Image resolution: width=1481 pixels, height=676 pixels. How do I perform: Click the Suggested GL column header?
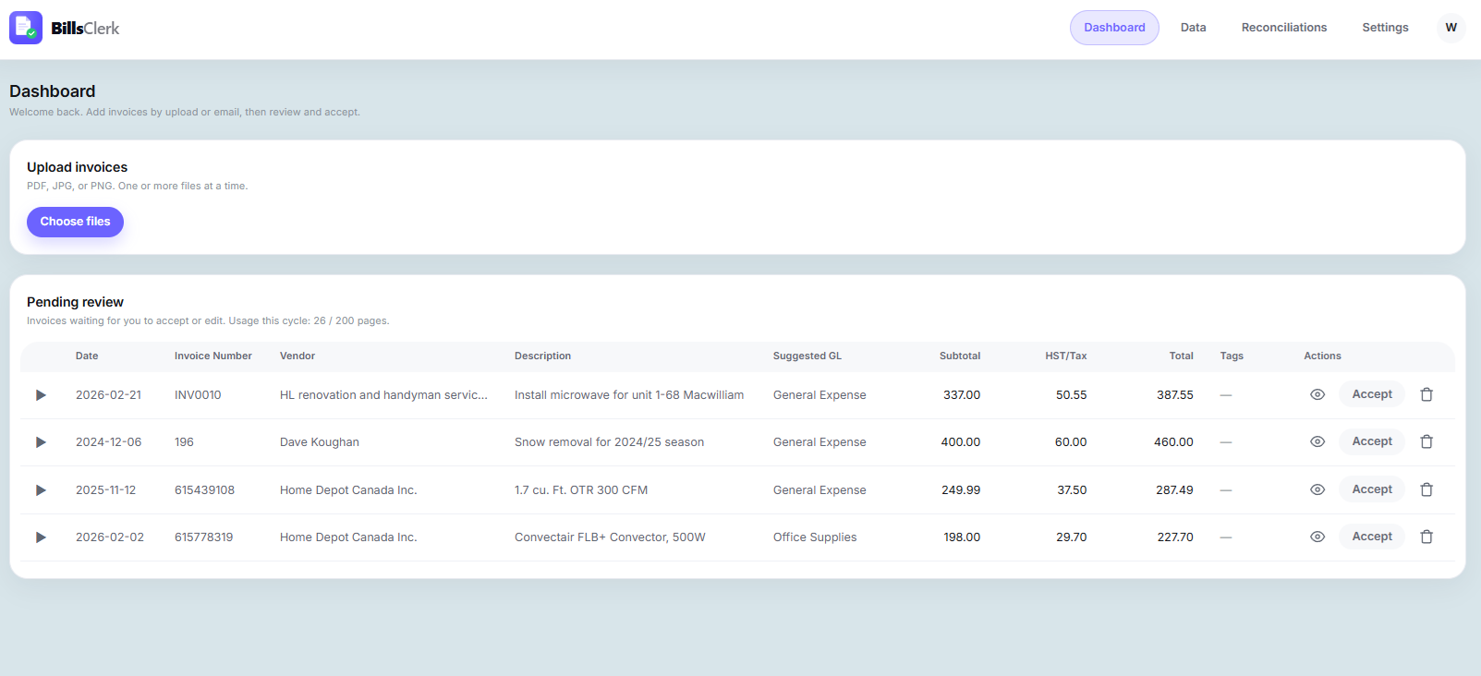(x=807, y=356)
